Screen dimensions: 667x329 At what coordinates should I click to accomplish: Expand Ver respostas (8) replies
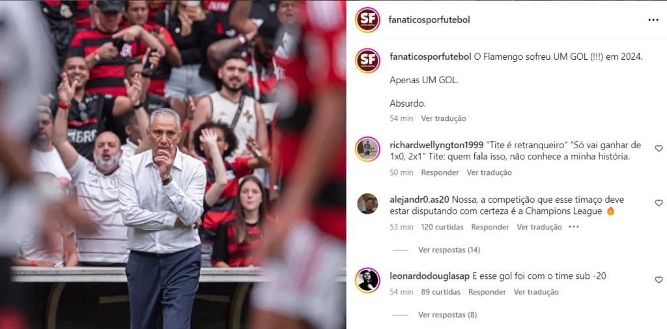coord(447,315)
